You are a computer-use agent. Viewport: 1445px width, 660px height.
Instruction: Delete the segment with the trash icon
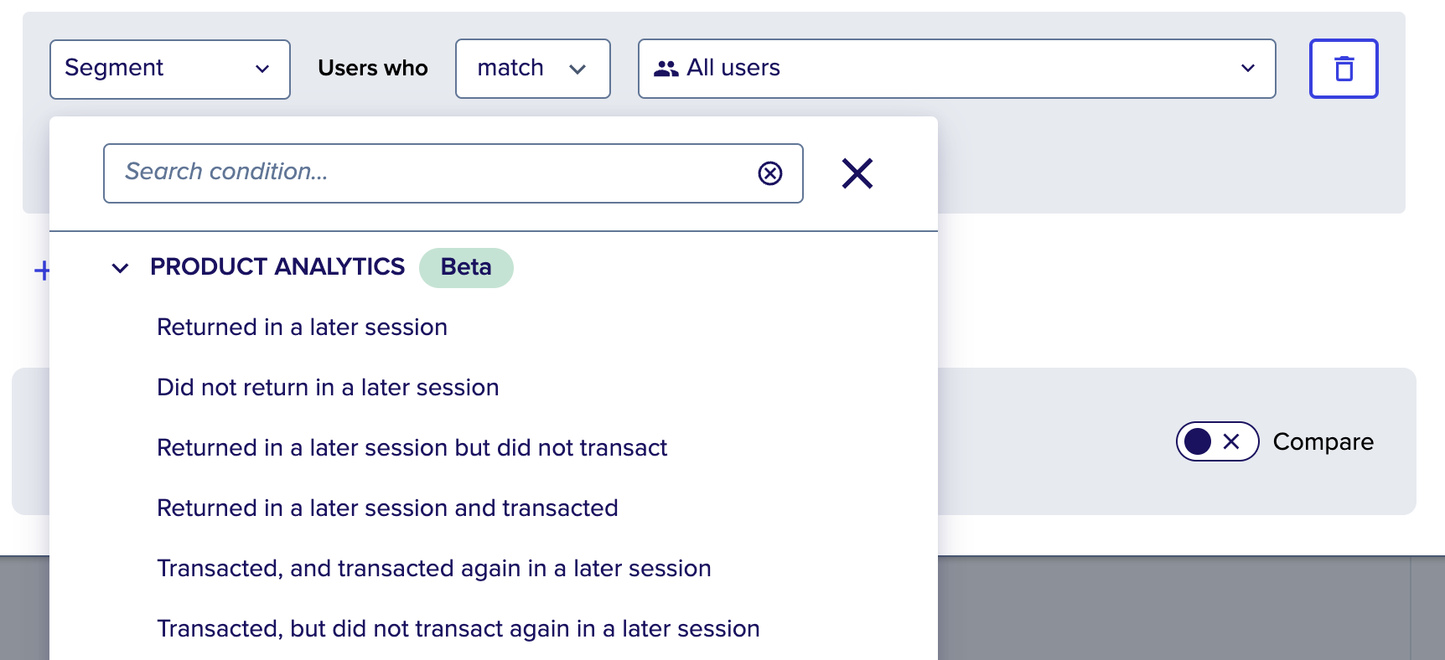click(1344, 69)
